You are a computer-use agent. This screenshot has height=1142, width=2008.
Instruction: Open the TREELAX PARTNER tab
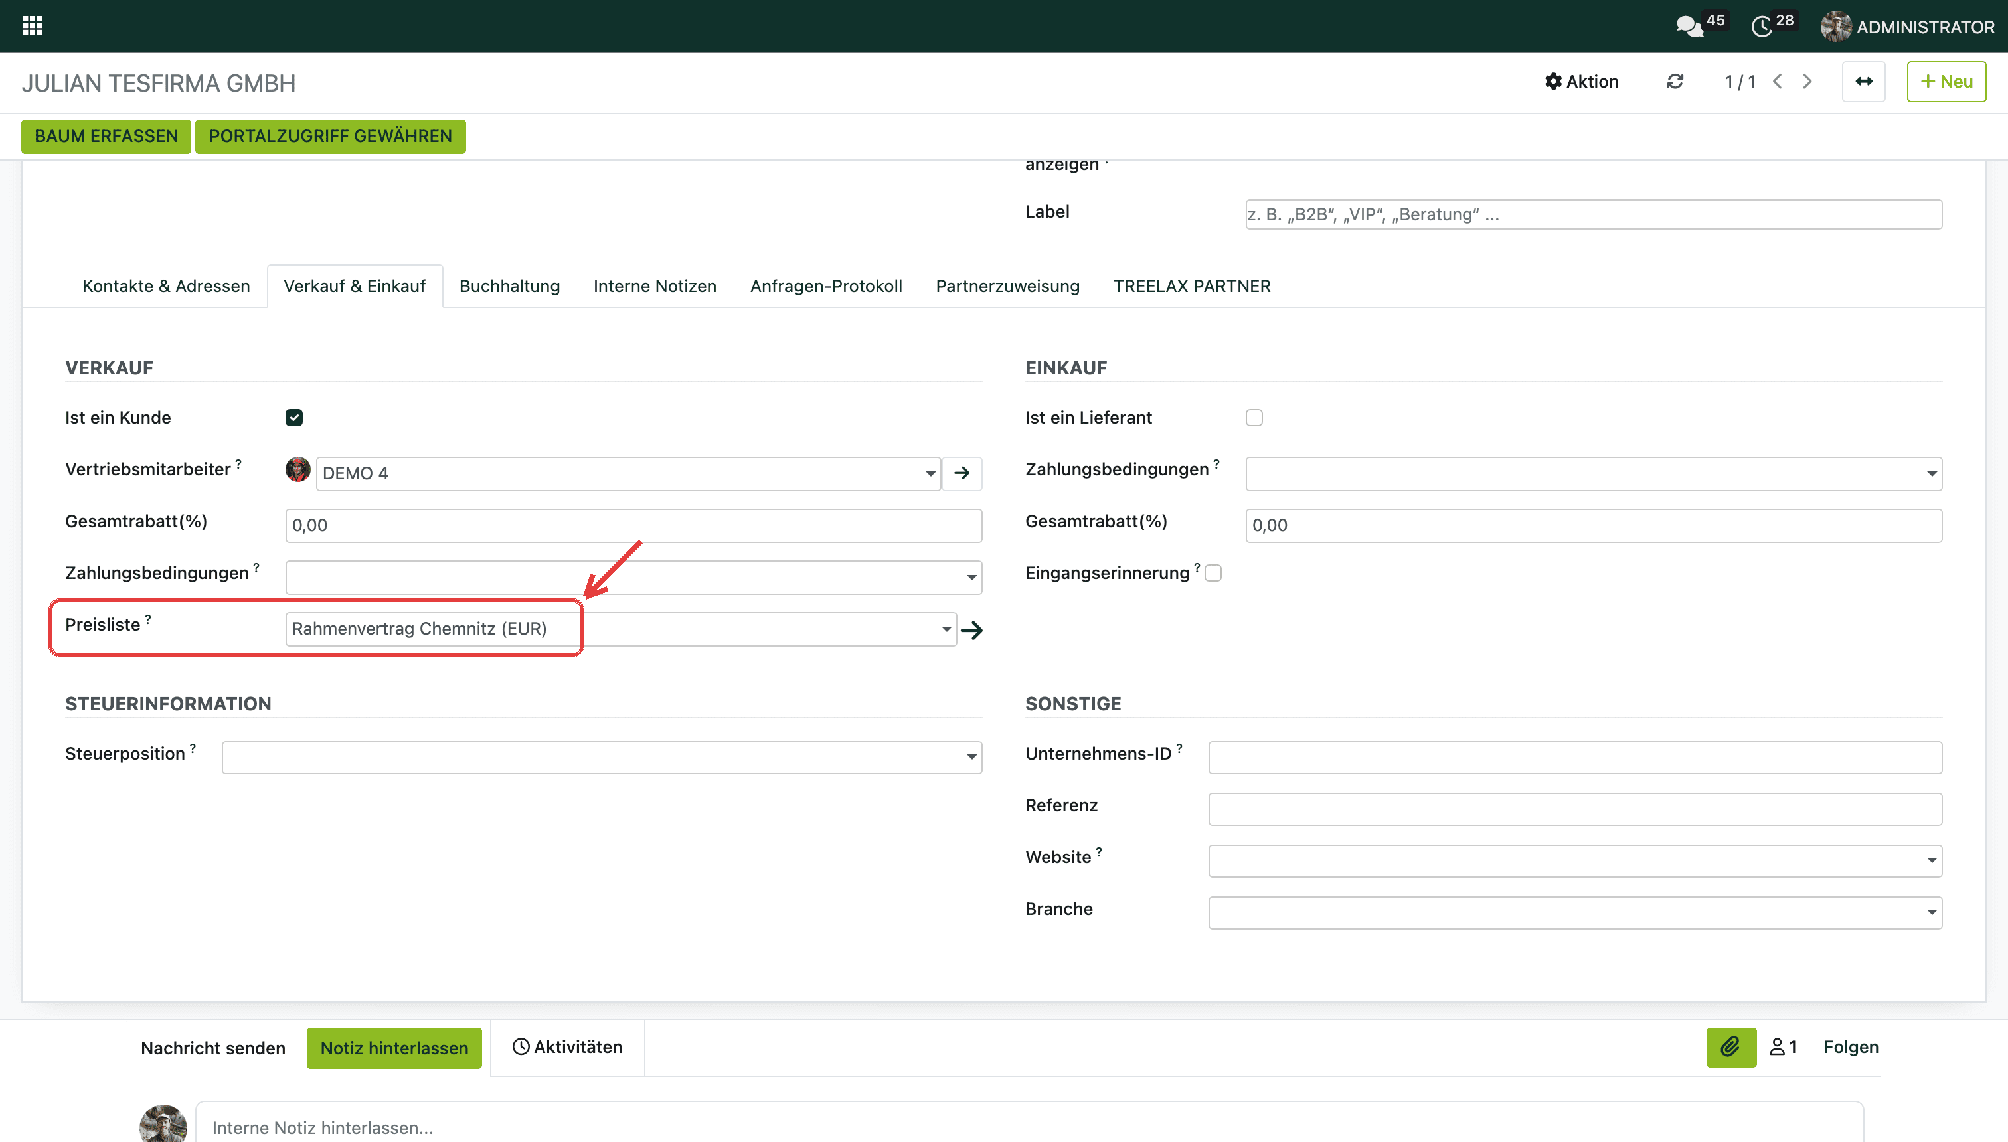pyautogui.click(x=1191, y=286)
